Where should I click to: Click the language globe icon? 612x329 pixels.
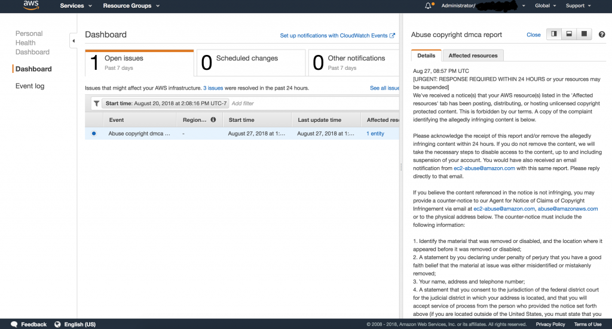pyautogui.click(x=57, y=324)
